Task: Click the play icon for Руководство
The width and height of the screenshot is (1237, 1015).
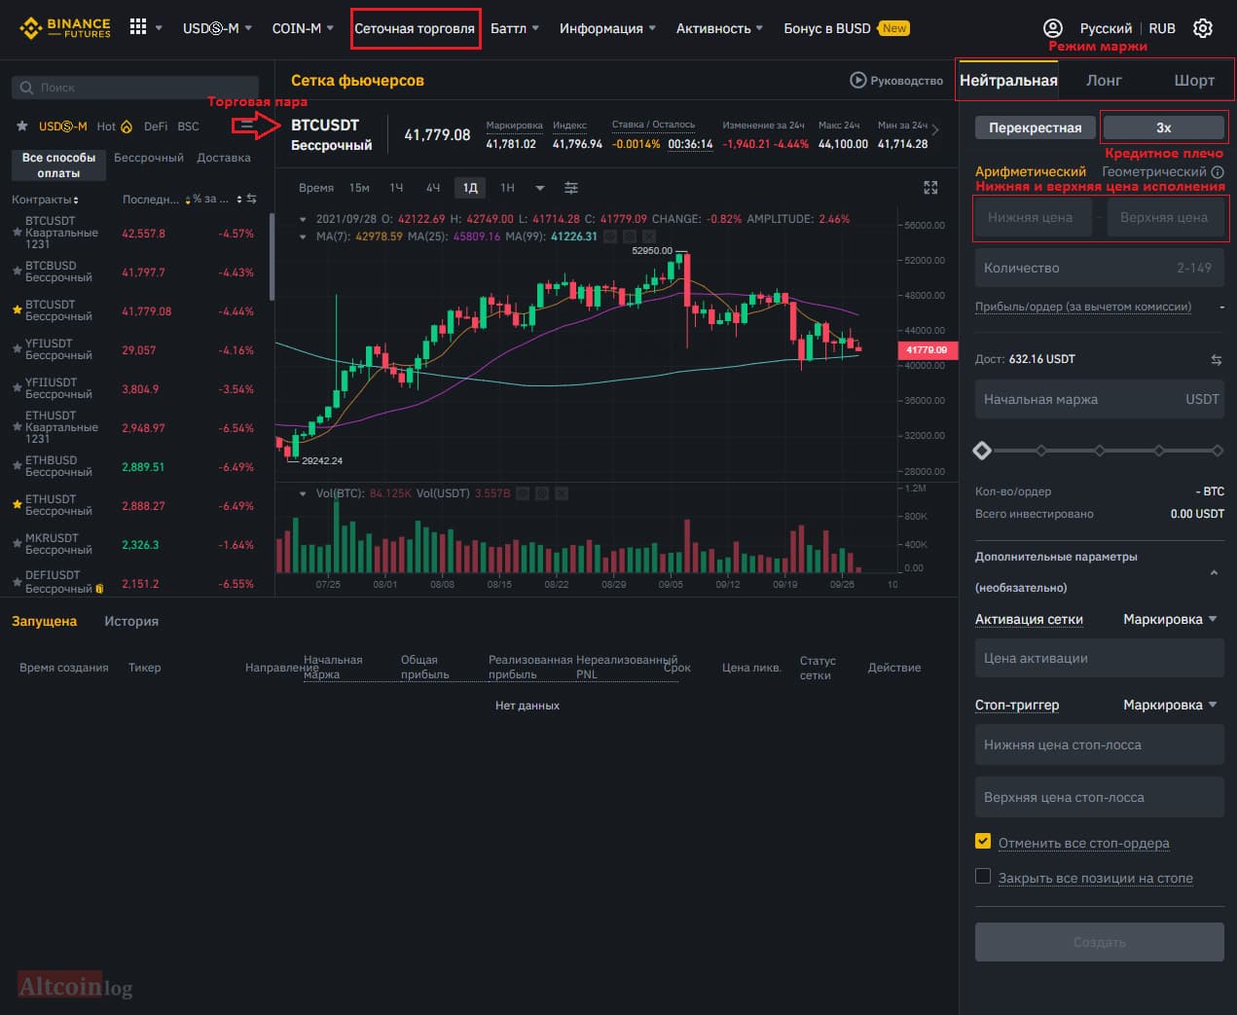Action: (857, 80)
